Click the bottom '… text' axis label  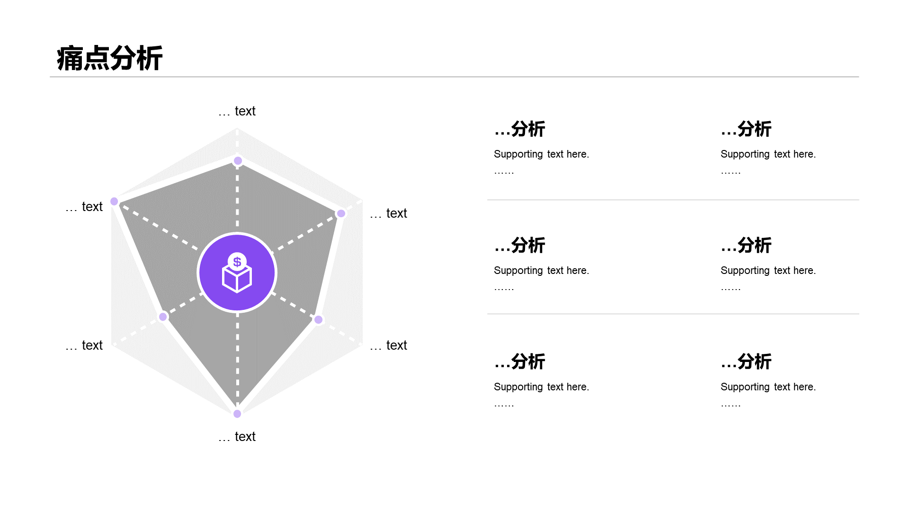(x=237, y=437)
